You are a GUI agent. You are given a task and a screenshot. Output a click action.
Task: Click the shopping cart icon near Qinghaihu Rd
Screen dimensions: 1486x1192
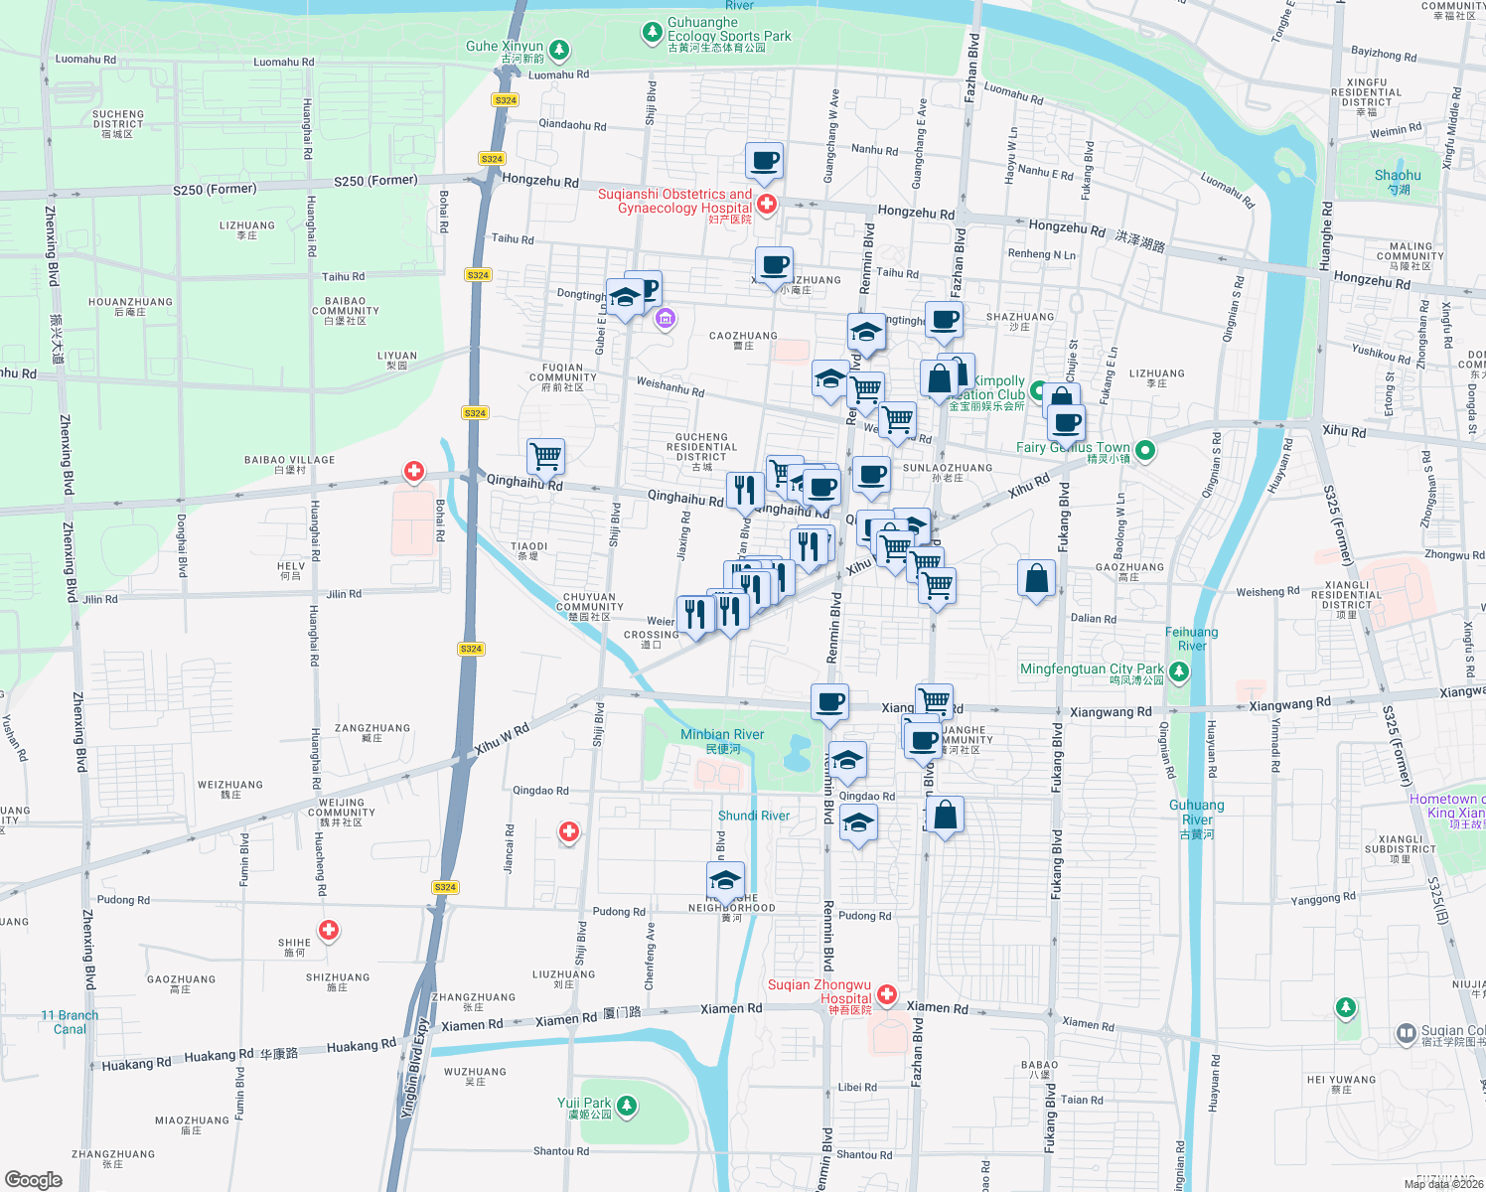(x=545, y=455)
